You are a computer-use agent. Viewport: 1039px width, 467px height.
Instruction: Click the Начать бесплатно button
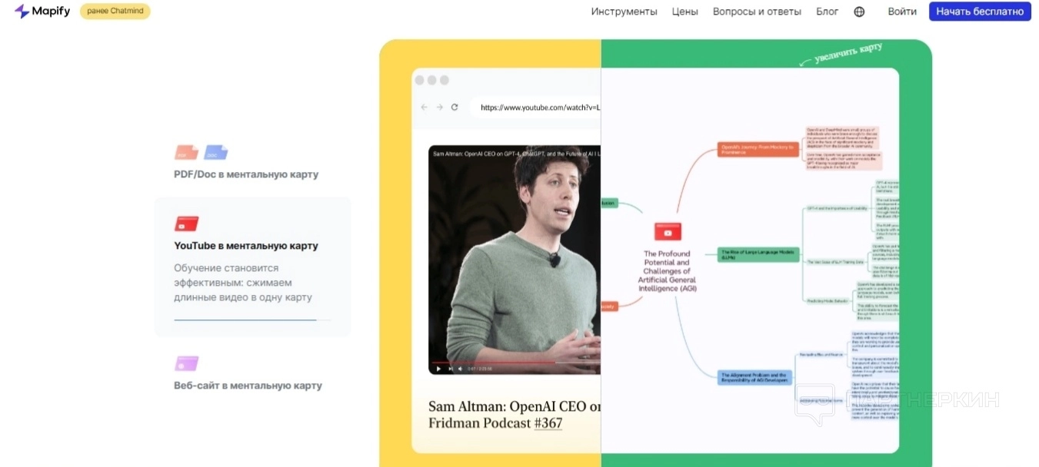point(980,12)
